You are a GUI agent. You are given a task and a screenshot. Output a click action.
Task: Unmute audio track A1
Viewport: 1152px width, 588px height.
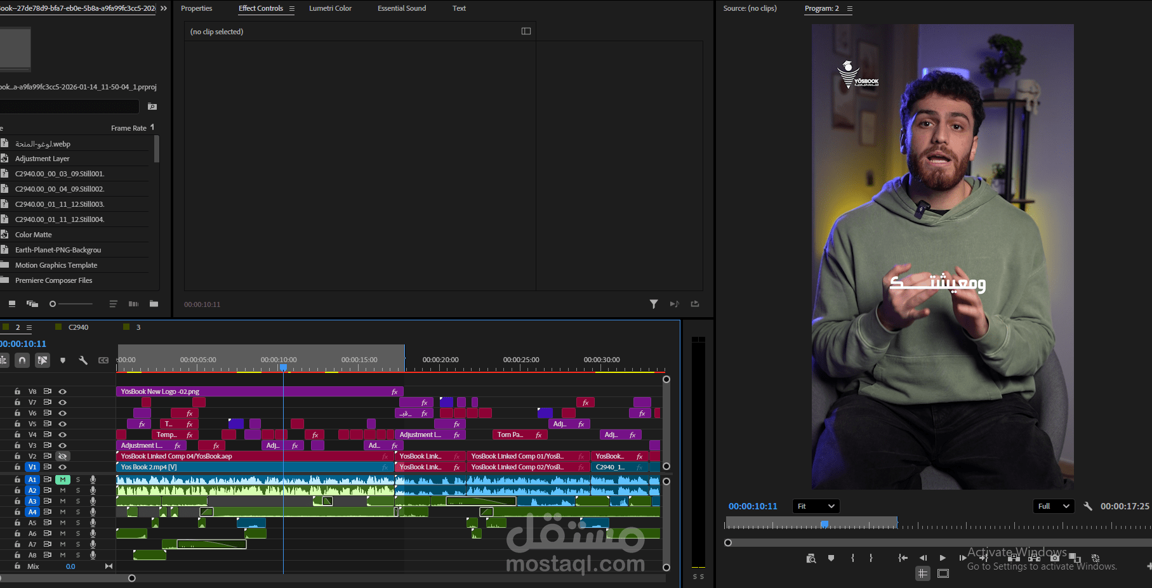pos(63,480)
